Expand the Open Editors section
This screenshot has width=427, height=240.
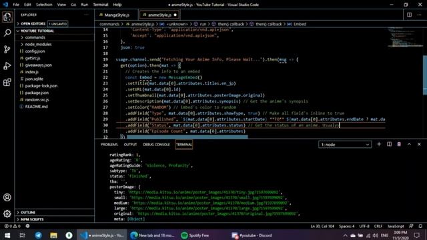click(x=33, y=24)
